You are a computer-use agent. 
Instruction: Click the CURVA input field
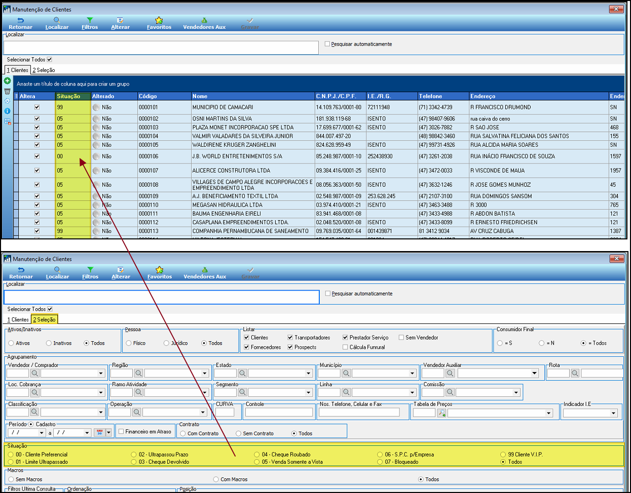pos(225,412)
